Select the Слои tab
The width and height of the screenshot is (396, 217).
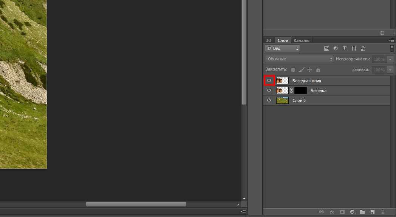pyautogui.click(x=283, y=40)
